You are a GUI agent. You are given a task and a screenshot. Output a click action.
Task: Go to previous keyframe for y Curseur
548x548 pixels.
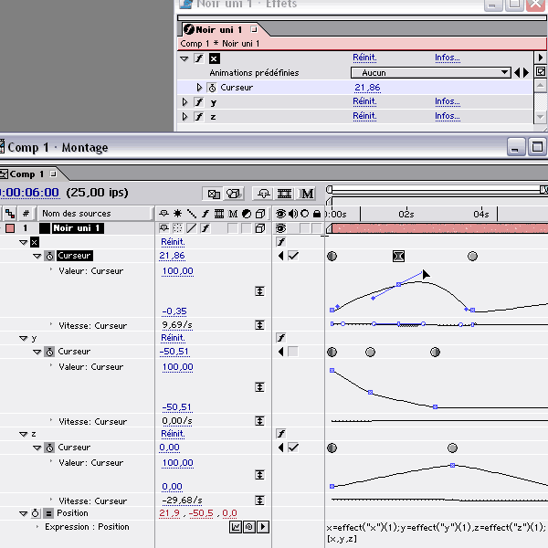pos(280,352)
